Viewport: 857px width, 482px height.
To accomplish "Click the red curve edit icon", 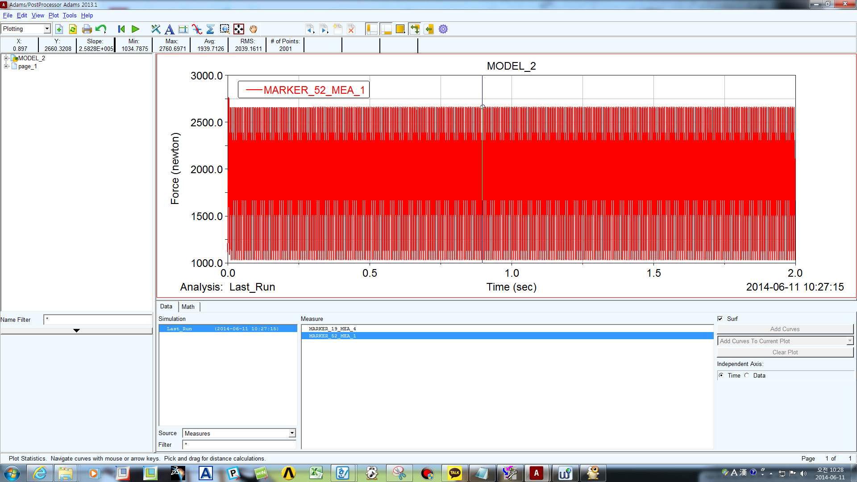I will click(197, 29).
